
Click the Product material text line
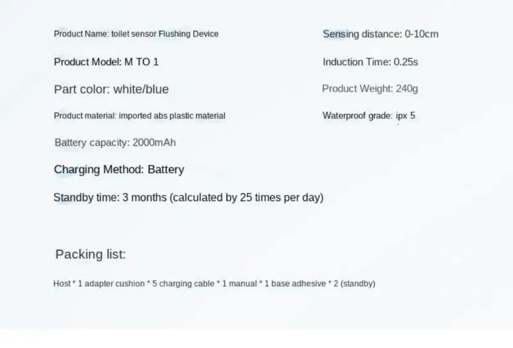pos(139,116)
